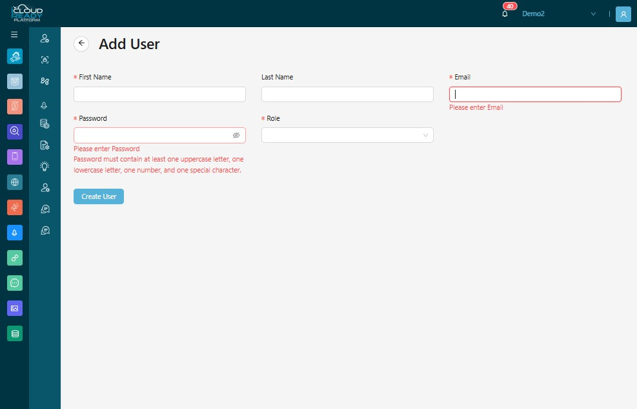
Task: Click the 'Please enter Email' error text
Action: tap(476, 108)
